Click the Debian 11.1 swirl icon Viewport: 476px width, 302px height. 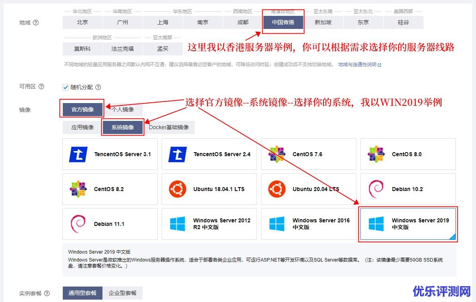click(x=78, y=224)
